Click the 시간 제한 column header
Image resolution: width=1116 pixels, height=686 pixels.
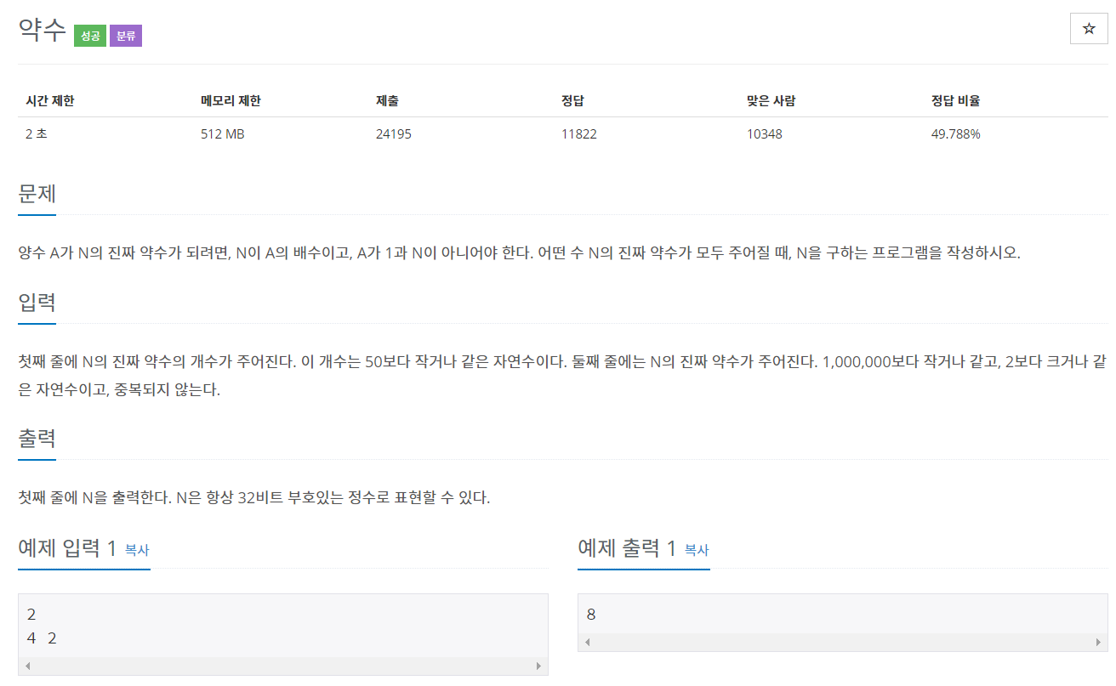coord(49,101)
